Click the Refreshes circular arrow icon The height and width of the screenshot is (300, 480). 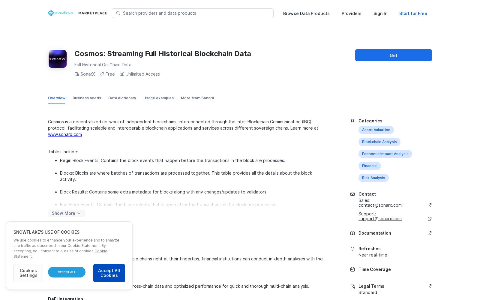tap(352, 249)
